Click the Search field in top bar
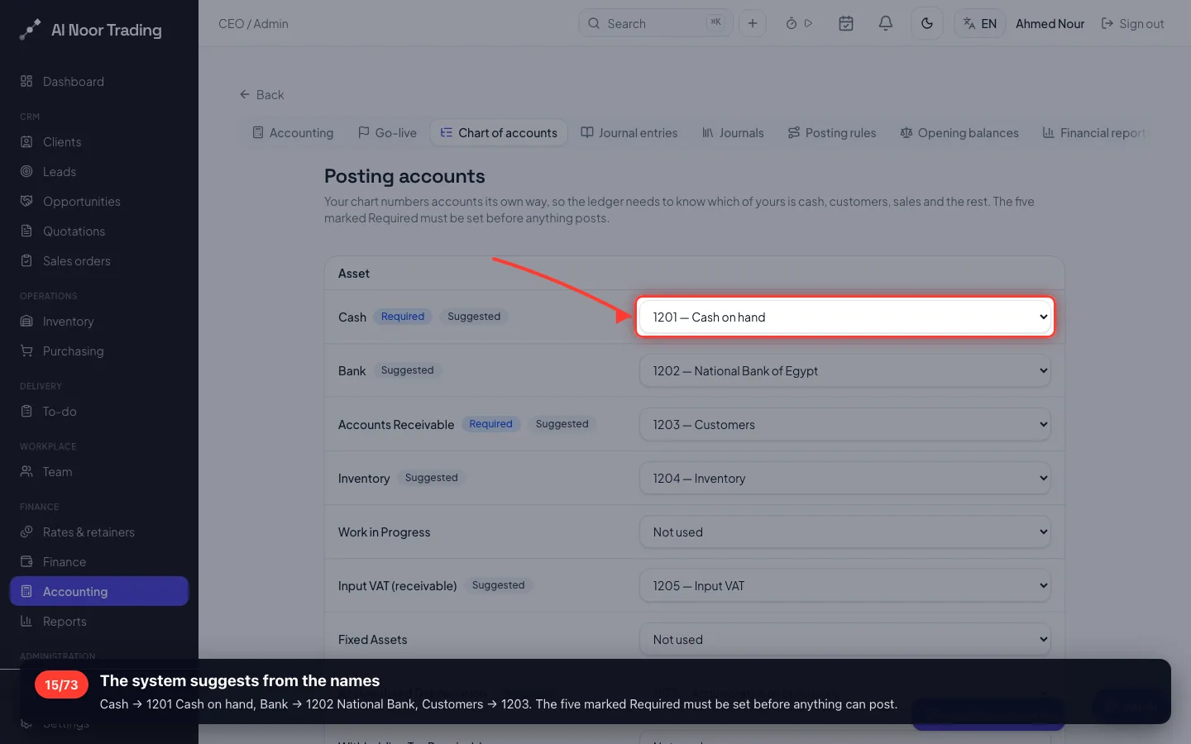1191x744 pixels. click(x=655, y=23)
